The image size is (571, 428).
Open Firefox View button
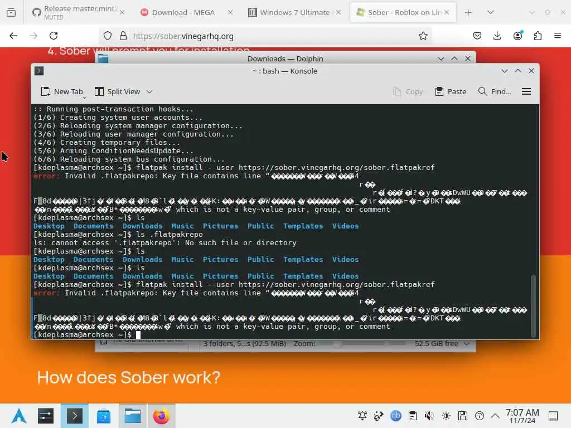(x=11, y=12)
